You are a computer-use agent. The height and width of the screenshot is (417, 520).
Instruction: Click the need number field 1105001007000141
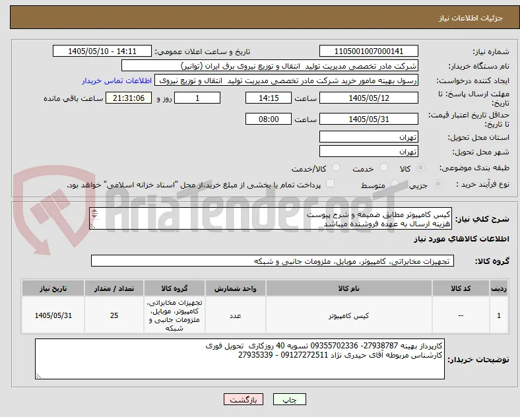[368, 51]
